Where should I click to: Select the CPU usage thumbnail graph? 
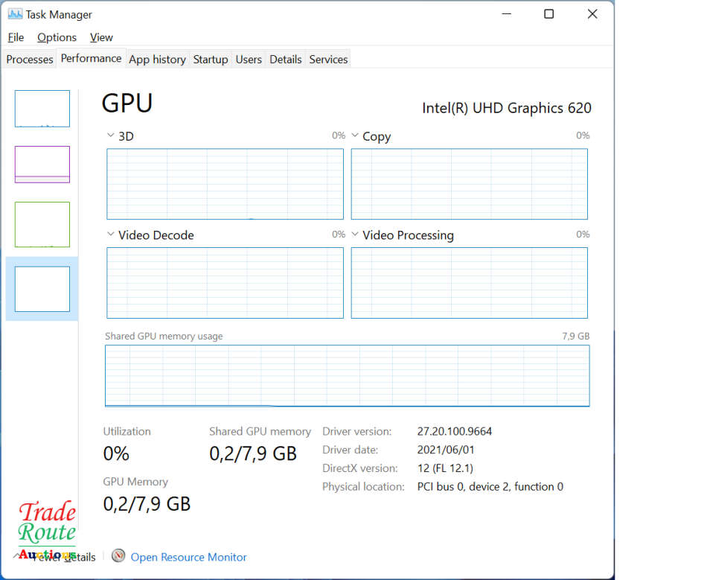tap(42, 109)
